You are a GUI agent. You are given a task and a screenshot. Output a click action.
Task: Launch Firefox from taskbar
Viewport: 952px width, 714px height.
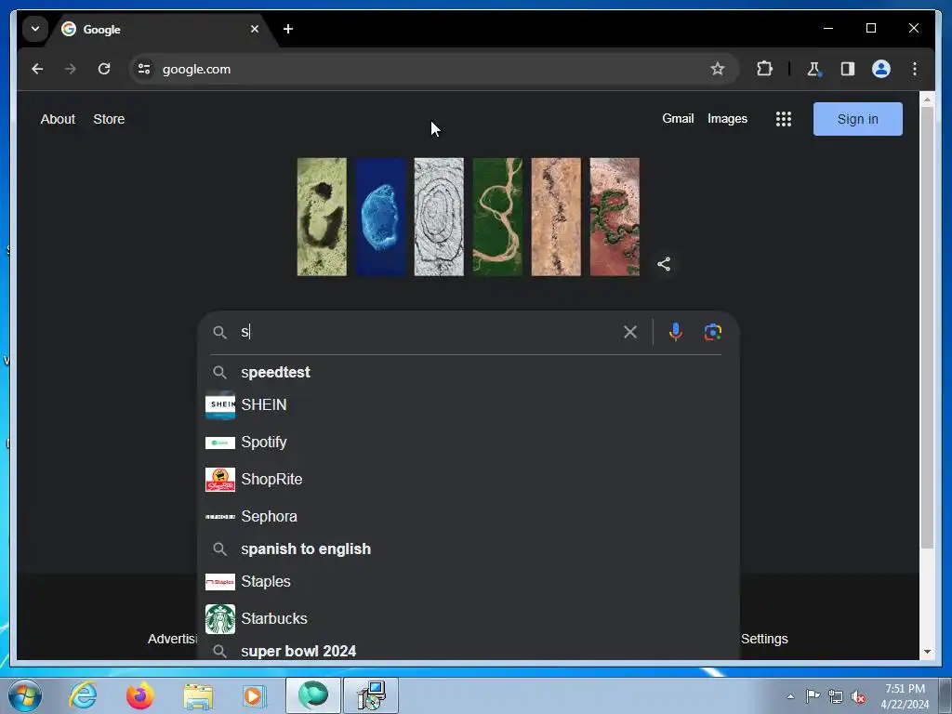139,695
